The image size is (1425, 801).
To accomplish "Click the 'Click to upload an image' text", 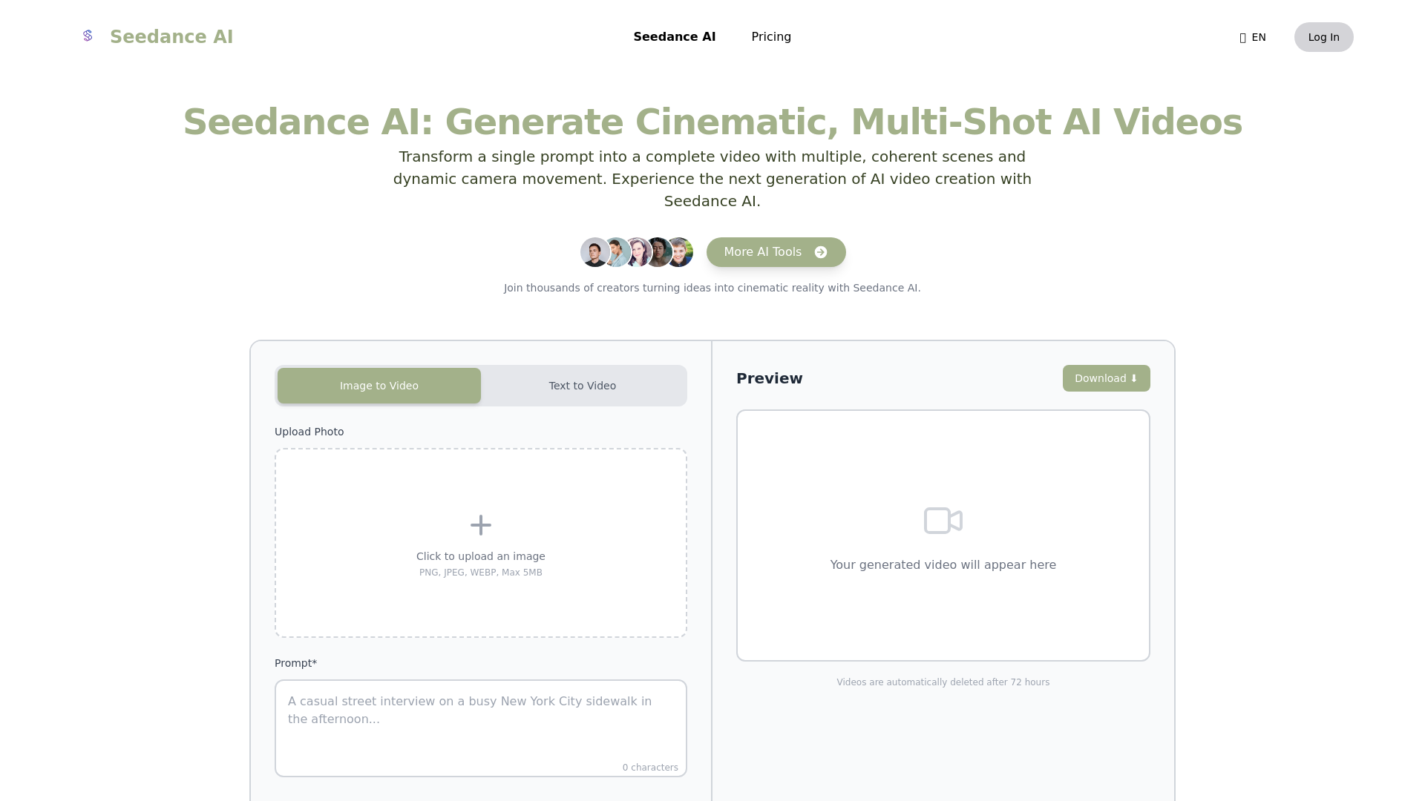I will 481,556.
